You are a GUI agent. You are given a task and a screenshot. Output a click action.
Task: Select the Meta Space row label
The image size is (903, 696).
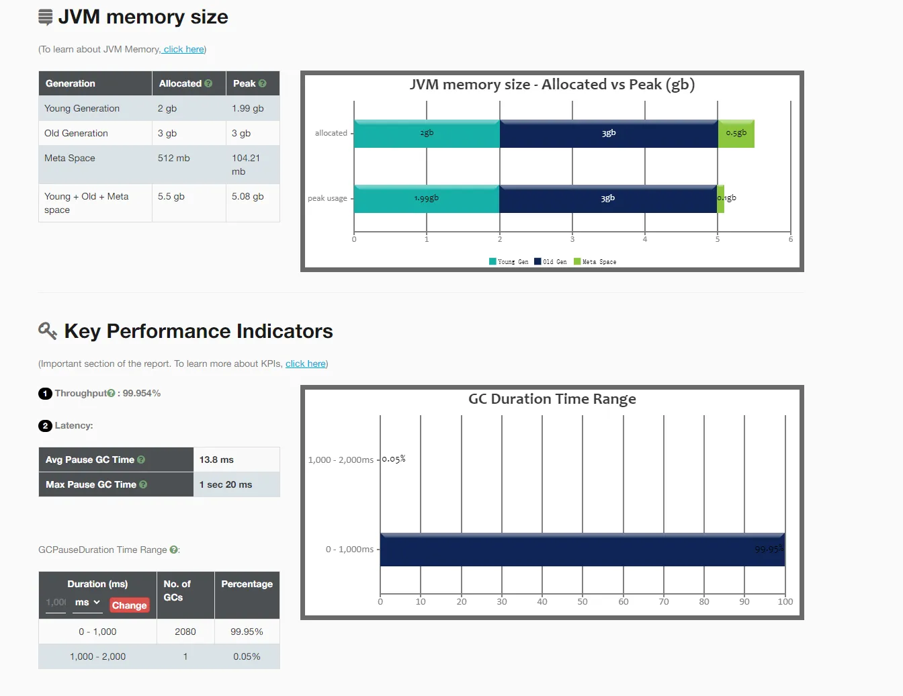(70, 158)
